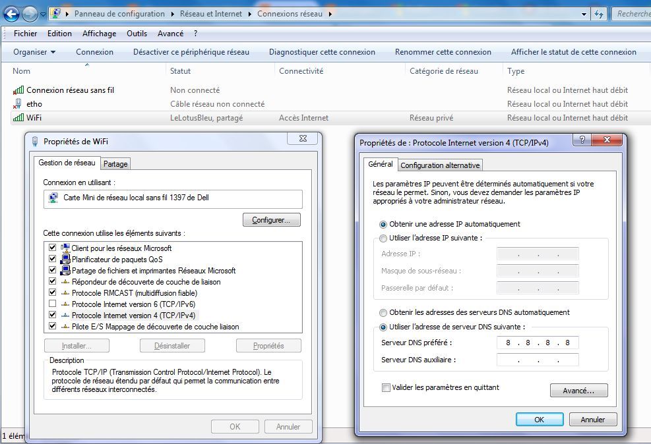
Task: Click the WiFi network connection icon
Action: [18, 118]
